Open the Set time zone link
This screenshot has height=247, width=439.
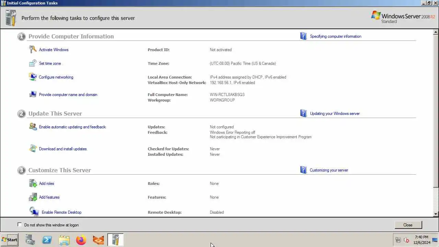coord(50,63)
